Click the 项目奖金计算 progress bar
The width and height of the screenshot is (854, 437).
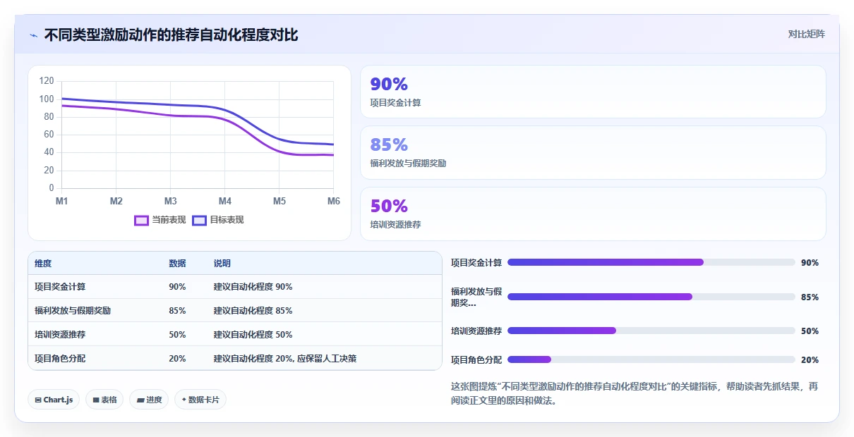[x=651, y=262]
